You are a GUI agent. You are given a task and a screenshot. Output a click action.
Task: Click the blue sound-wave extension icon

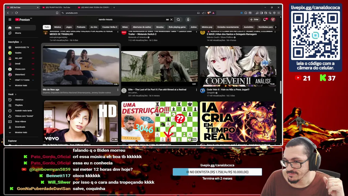coord(241,13)
